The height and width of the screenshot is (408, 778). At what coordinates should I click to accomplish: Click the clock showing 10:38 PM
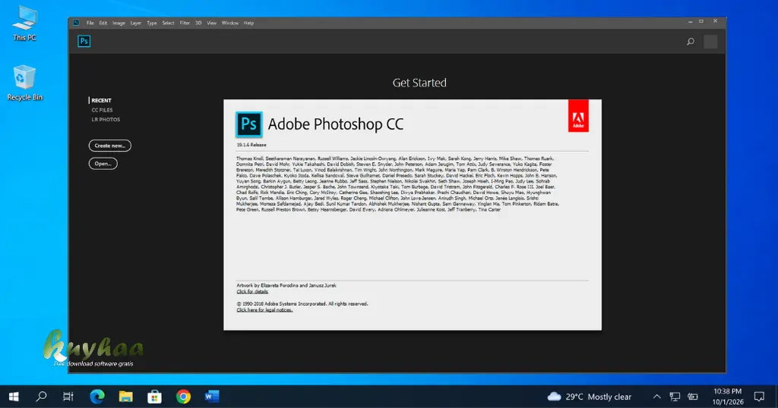coord(728,397)
